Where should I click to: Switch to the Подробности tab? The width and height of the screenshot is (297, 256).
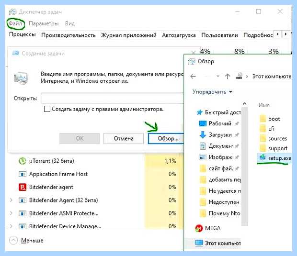click(258, 35)
